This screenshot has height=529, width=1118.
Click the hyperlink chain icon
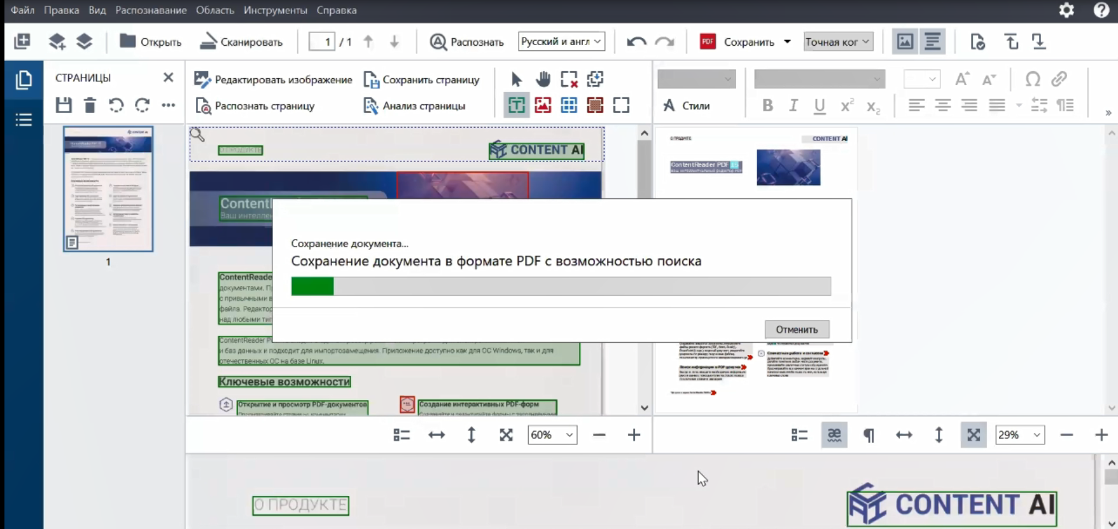coord(1059,79)
